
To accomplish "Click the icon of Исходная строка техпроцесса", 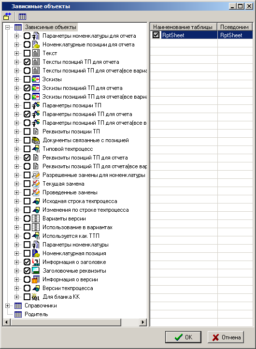I will tap(36, 201).
